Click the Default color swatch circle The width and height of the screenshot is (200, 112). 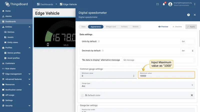[82, 95]
